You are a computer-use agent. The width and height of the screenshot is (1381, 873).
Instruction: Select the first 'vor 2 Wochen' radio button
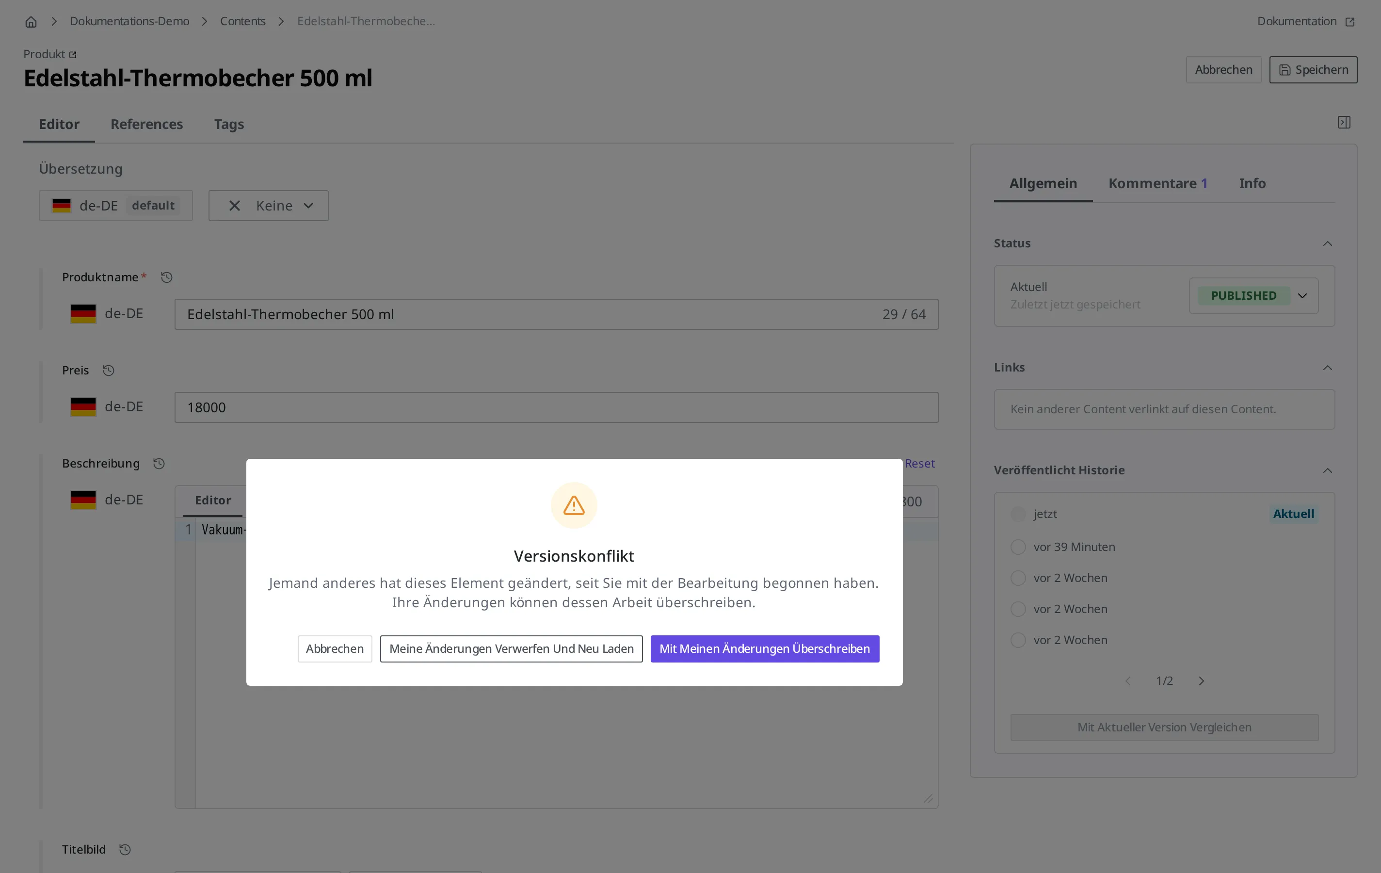point(1018,578)
